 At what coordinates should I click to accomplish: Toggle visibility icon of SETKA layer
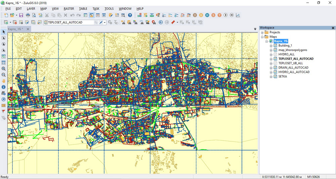coord(275,76)
